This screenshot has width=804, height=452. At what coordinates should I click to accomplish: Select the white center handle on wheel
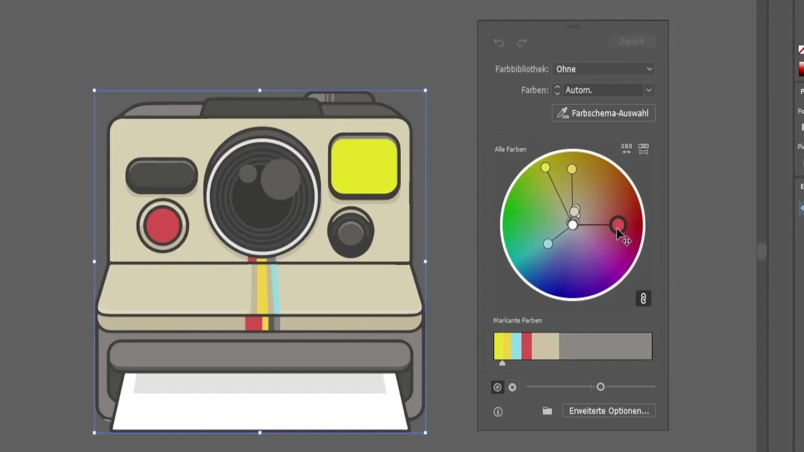coord(572,225)
